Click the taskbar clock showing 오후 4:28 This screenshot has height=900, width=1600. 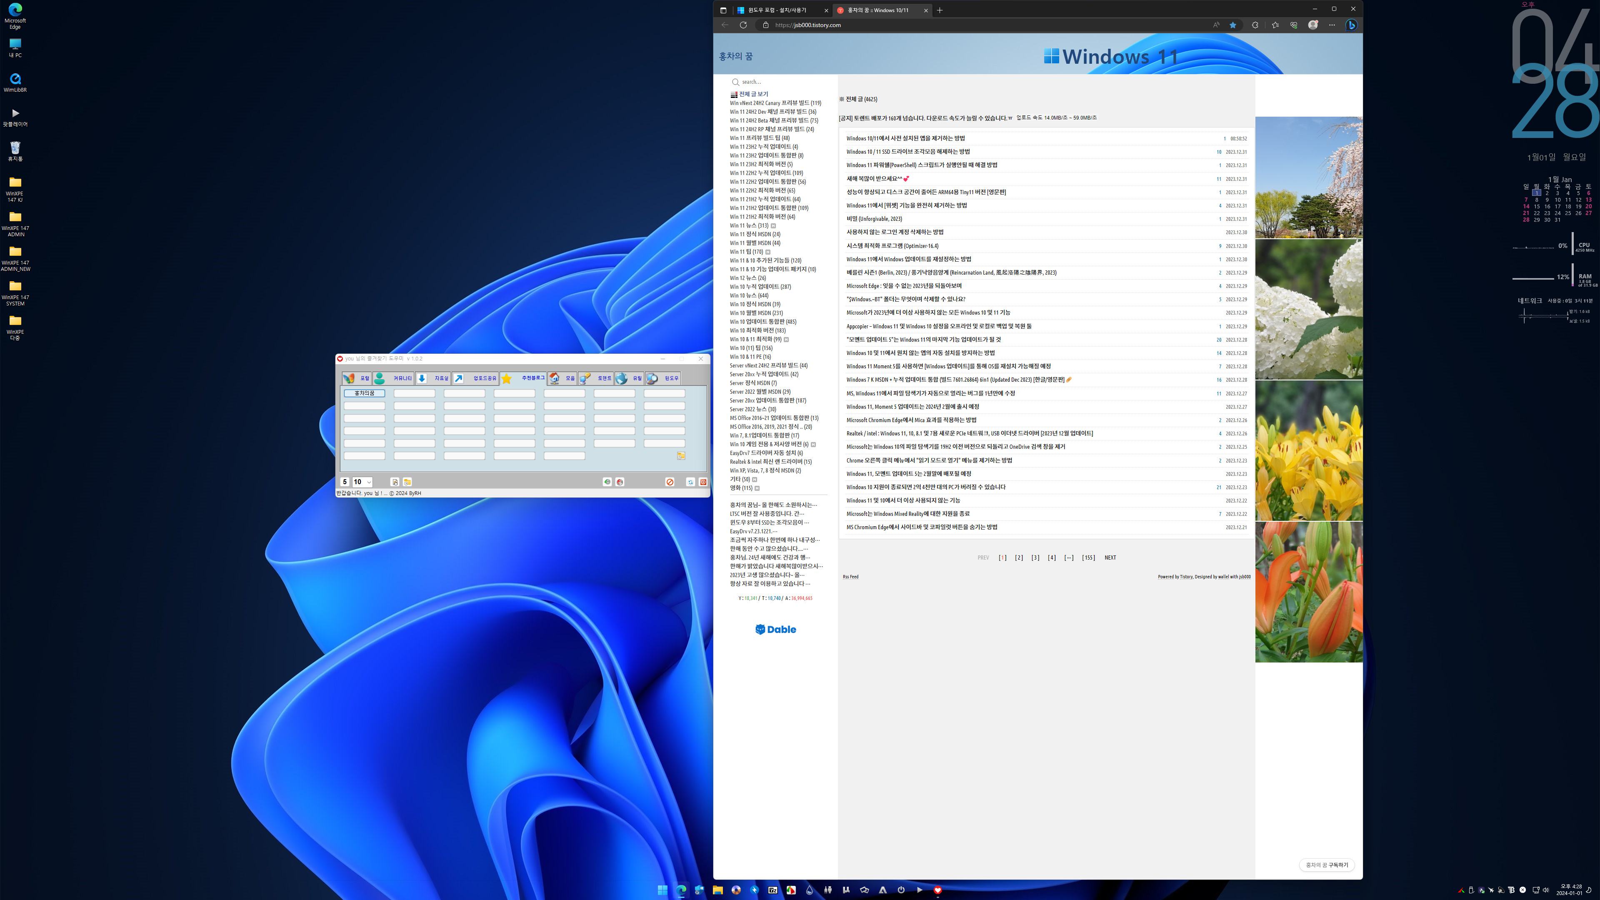[1570, 890]
